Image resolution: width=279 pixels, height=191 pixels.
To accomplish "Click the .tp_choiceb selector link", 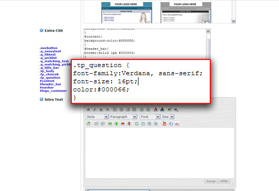I will click(49, 74).
